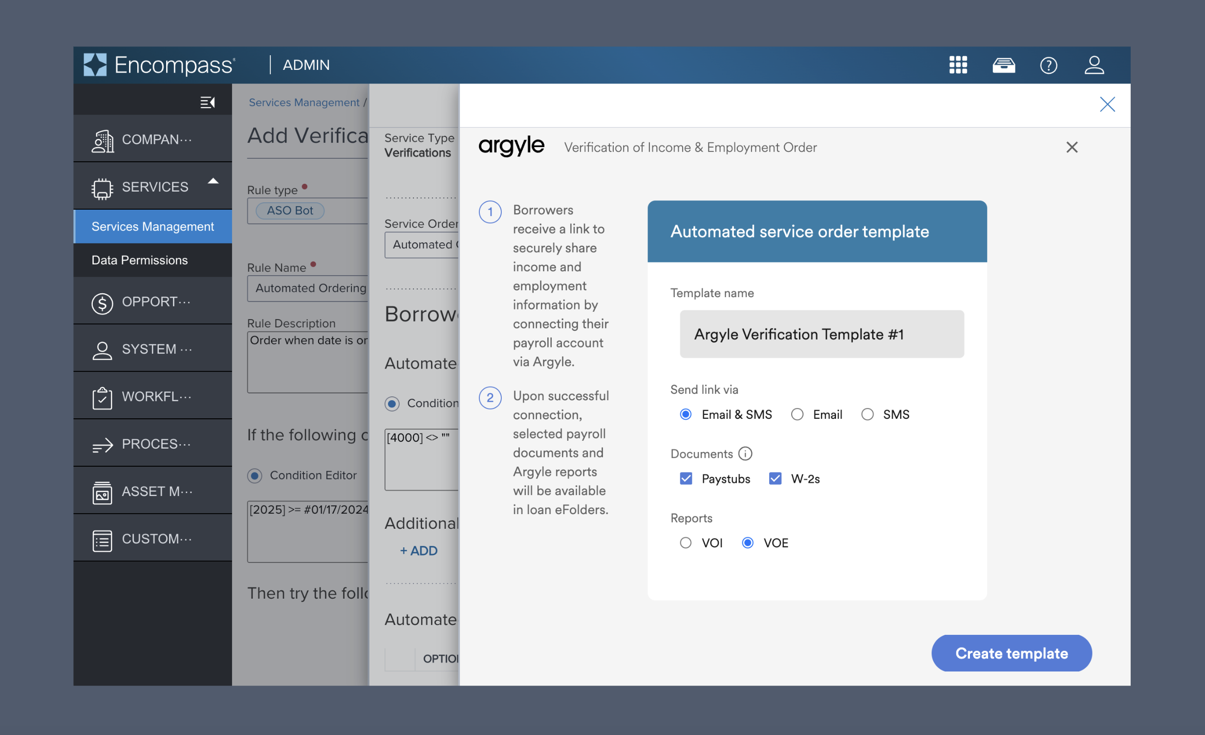1205x735 pixels.
Task: Collapse the sidebar with the menu toggle icon
Action: point(207,102)
